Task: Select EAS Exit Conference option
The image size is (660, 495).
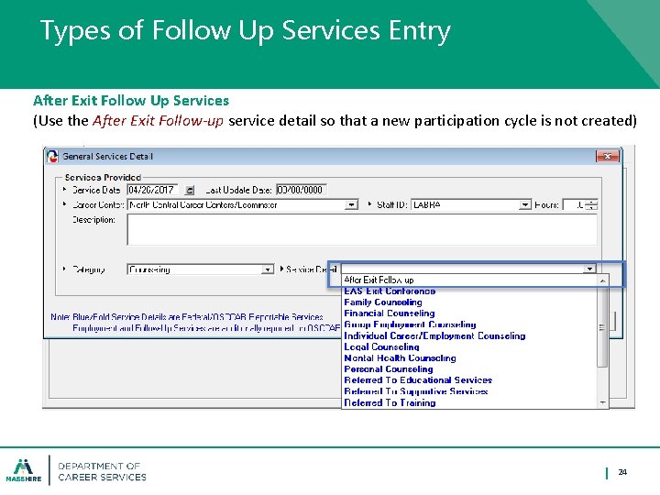Action: tap(390, 291)
